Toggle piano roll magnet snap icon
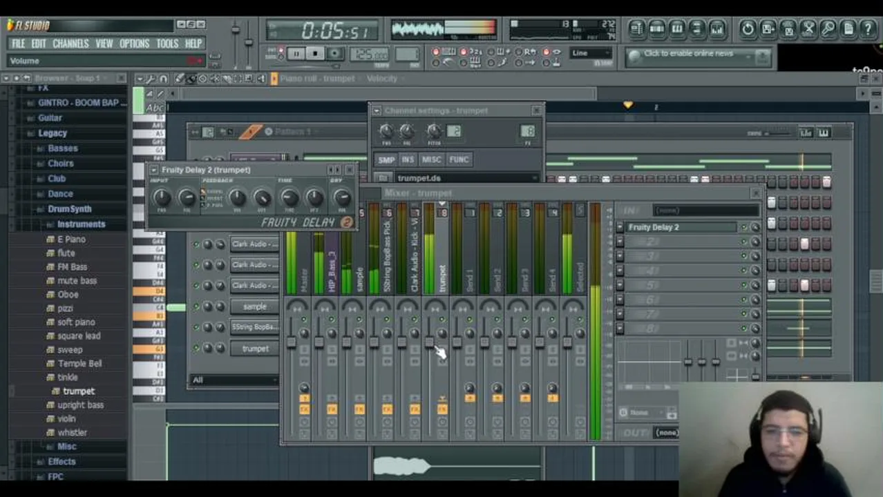The width and height of the screenshot is (883, 497). click(x=164, y=79)
